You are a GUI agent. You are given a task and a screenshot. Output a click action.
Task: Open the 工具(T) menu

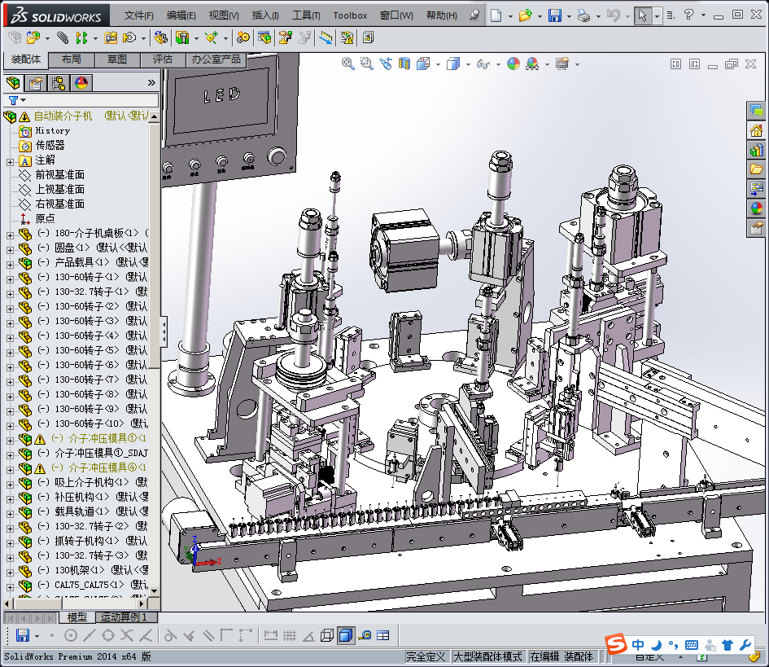point(306,15)
